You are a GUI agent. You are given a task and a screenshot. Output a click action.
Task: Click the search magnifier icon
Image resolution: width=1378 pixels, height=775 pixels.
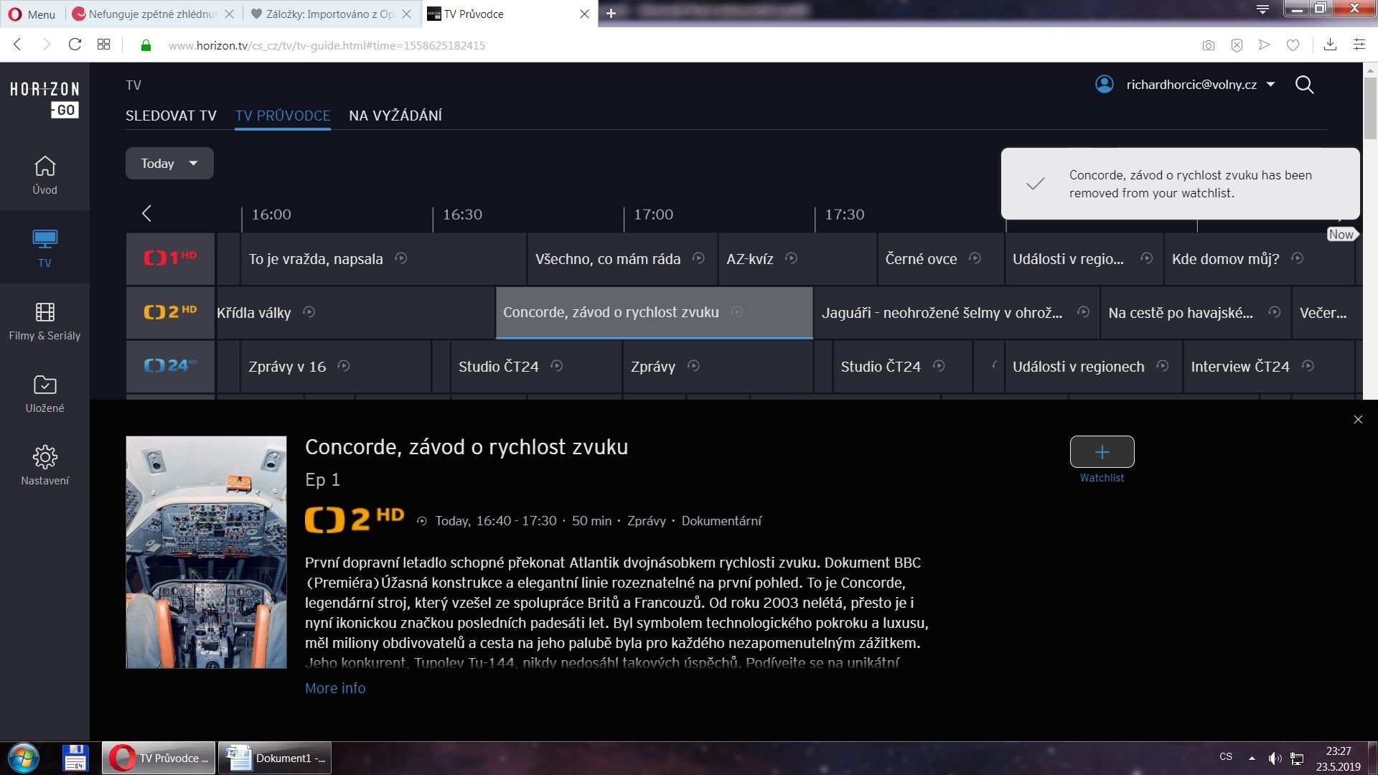pyautogui.click(x=1304, y=85)
